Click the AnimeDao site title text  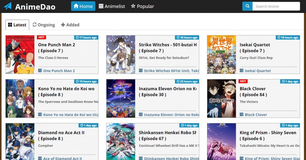tap(35, 7)
